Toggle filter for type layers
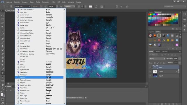187x105 pixels. tap(169, 55)
